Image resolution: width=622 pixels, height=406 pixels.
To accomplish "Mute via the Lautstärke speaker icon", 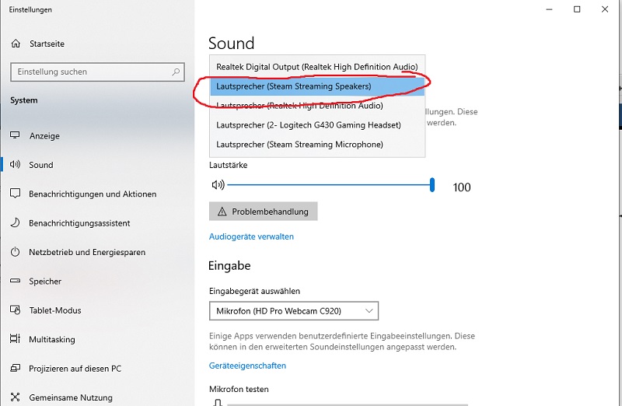I will coord(218,184).
